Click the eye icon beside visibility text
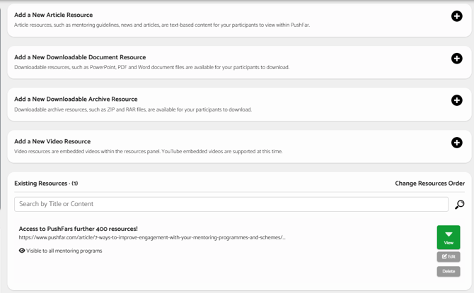The width and height of the screenshot is (474, 293). pyautogui.click(x=22, y=251)
